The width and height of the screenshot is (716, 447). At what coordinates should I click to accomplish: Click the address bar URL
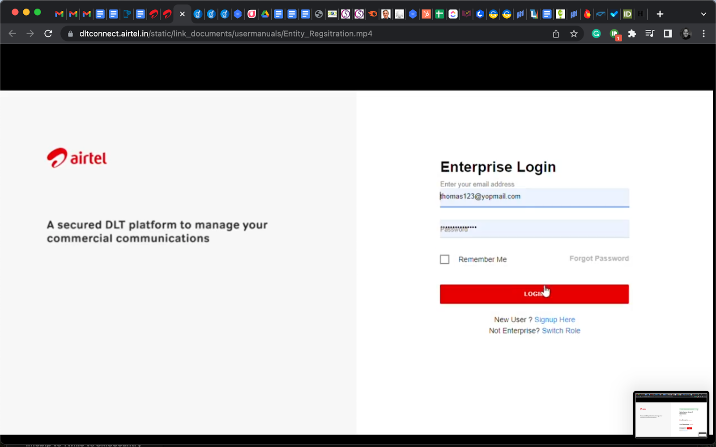click(x=226, y=34)
